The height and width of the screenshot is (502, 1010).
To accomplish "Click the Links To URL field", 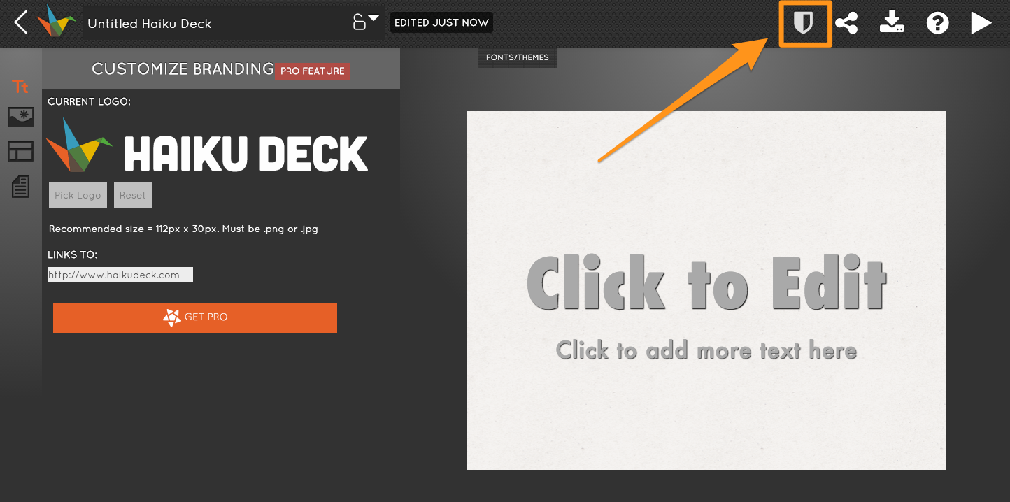I will 120,275.
